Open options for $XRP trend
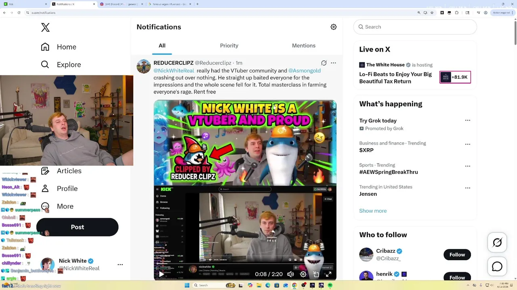The image size is (517, 290). [468, 144]
